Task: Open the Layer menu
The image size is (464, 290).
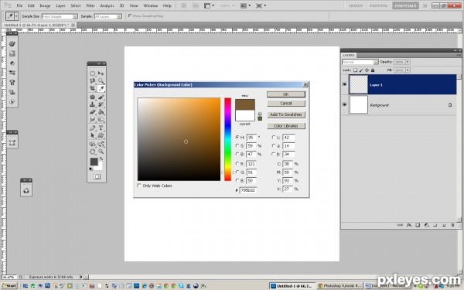Action: (60, 5)
